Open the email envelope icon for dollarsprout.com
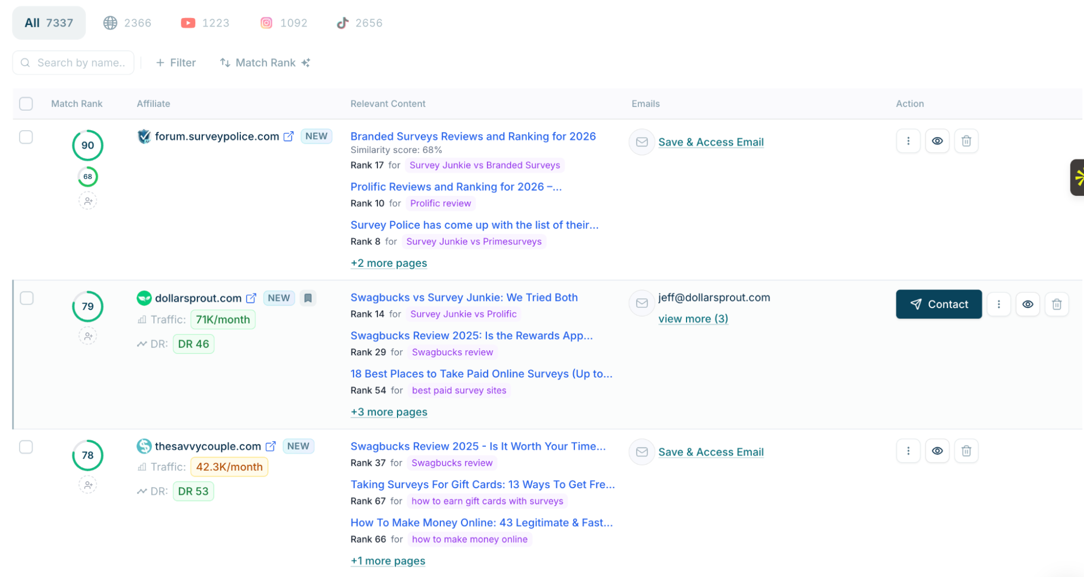Screen dimensions: 1084x577 point(642,303)
